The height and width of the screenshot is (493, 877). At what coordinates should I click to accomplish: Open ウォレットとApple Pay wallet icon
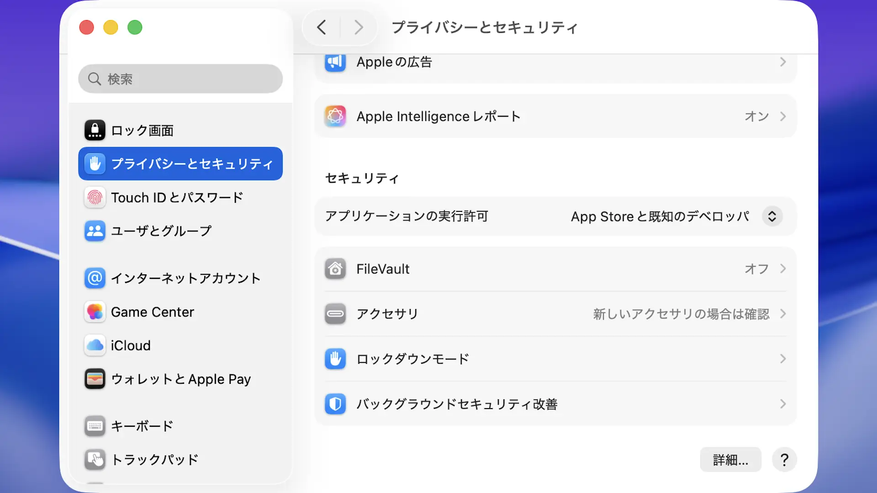coord(95,379)
